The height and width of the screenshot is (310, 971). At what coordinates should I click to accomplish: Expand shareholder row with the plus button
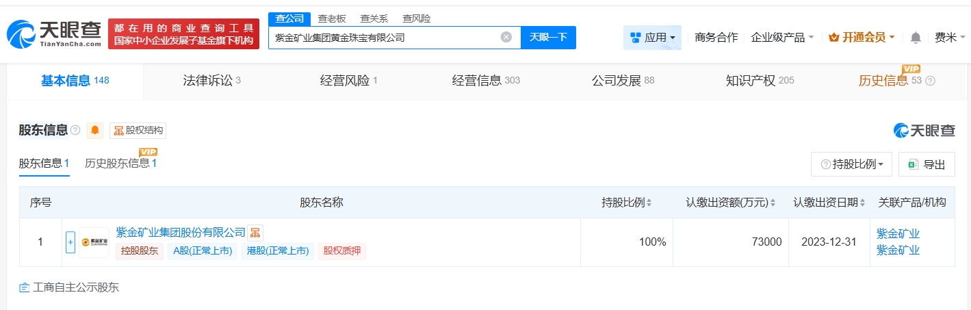tap(70, 242)
